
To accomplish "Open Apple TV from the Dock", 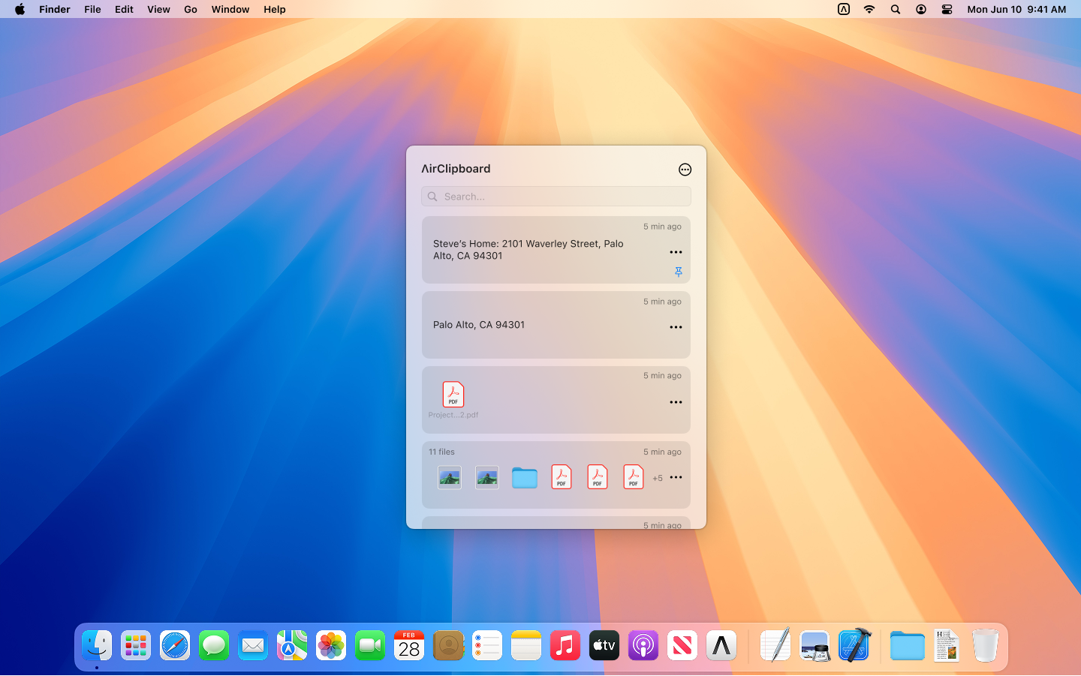I will coord(604,645).
